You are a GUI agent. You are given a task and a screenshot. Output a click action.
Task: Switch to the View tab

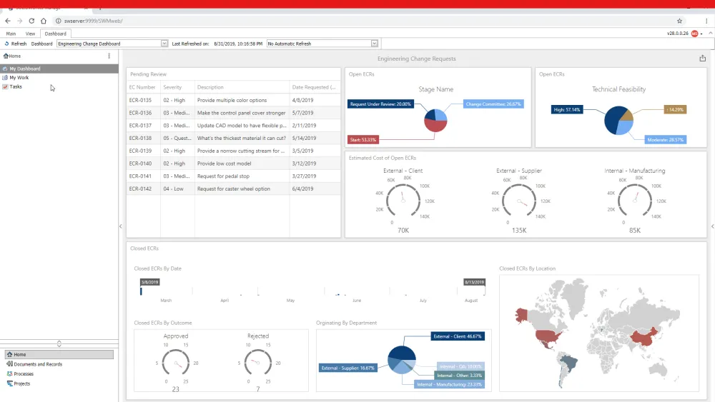tap(30, 34)
